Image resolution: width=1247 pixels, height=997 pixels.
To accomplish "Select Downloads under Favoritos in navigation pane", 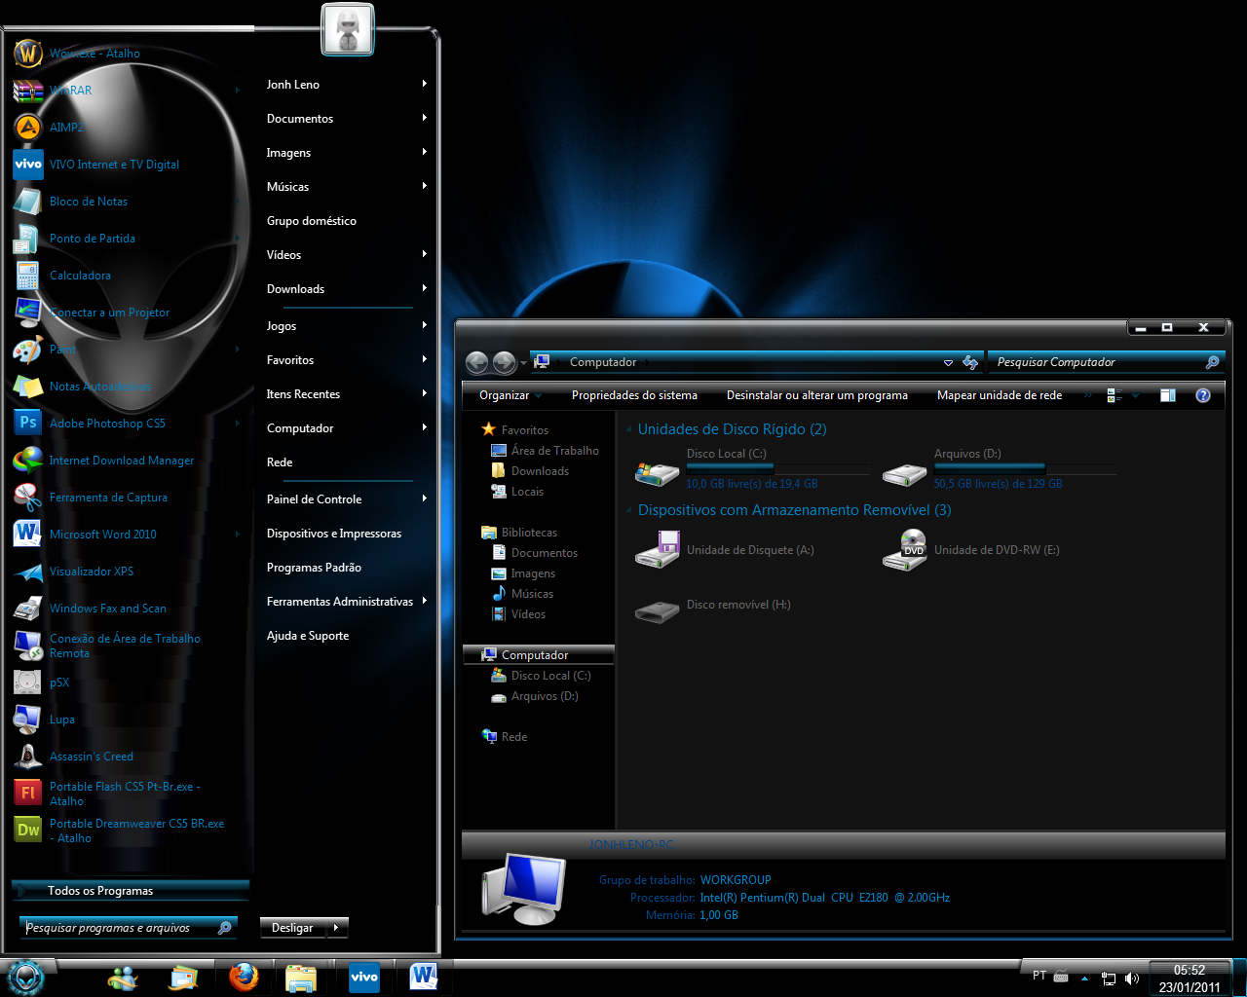I will pos(540,471).
